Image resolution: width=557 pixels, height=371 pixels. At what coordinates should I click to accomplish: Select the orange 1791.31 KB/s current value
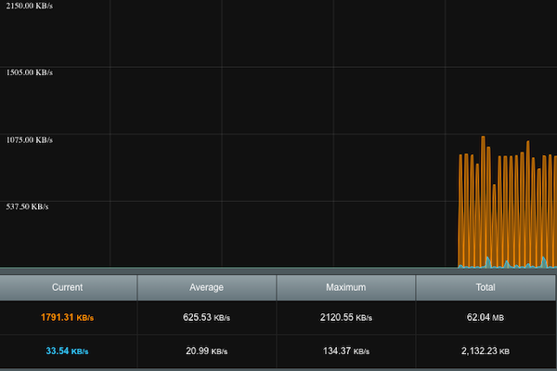click(67, 317)
